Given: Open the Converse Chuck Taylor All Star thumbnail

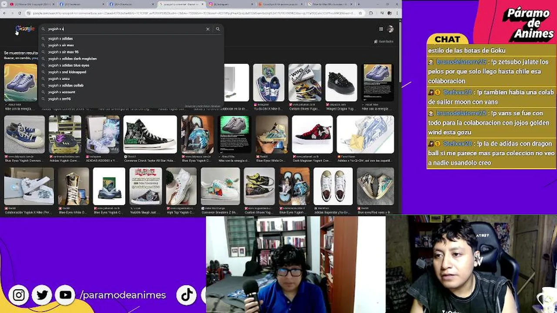Looking at the screenshot, I should coord(150,134).
